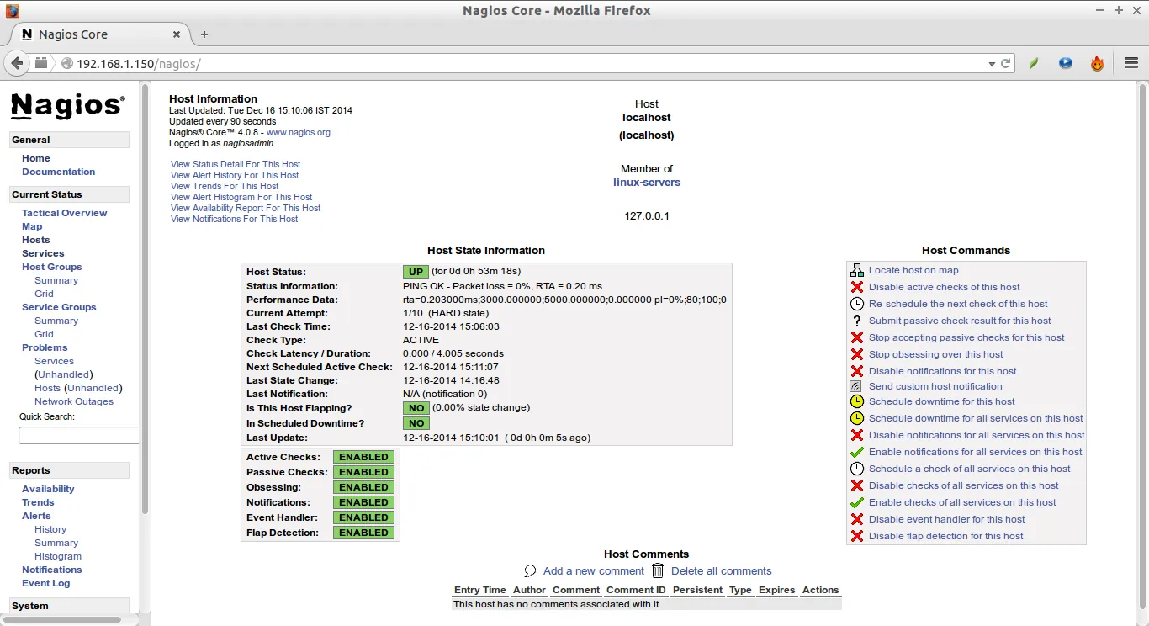Click the Delete all comments link
This screenshot has width=1149, height=626.
coord(722,570)
